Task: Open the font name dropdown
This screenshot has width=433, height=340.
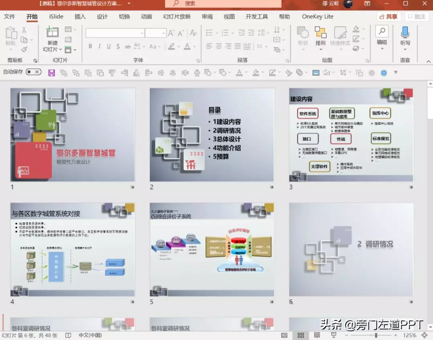Action: (x=142, y=33)
